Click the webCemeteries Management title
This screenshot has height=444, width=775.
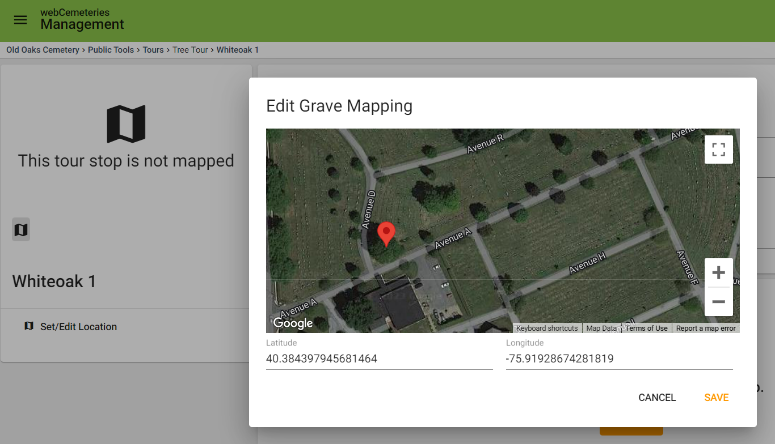click(82, 20)
